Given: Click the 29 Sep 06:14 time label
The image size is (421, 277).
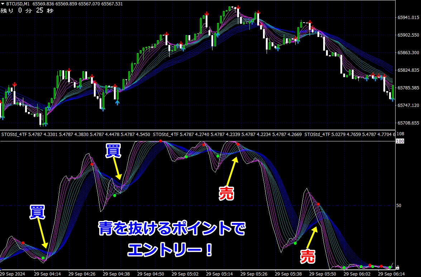Looking at the screenshot, I should point(392,274).
